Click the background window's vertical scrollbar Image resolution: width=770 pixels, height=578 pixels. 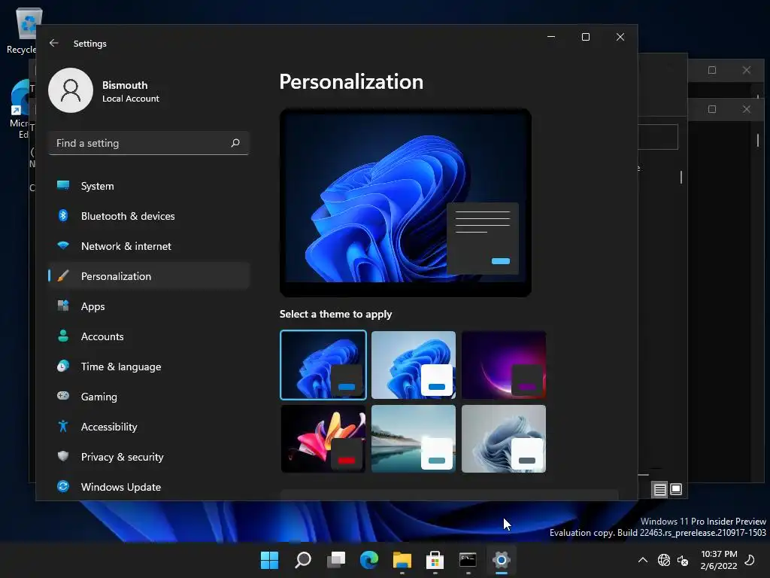tap(681, 177)
